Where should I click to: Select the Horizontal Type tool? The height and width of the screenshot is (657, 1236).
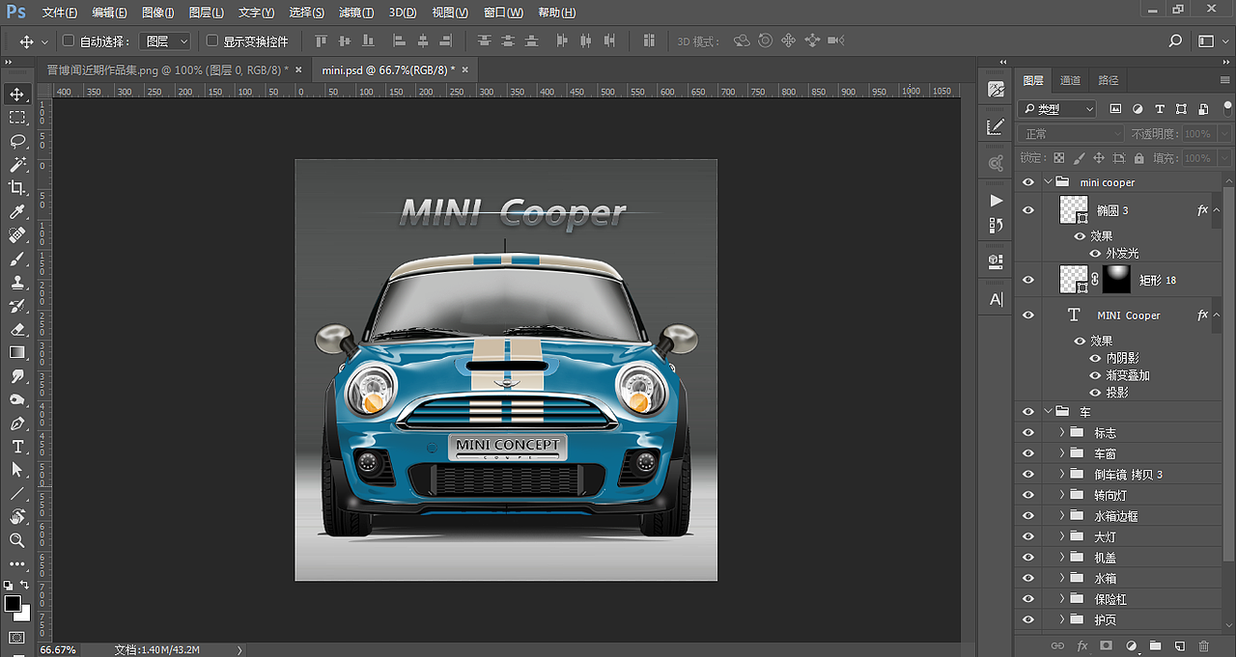click(x=17, y=447)
